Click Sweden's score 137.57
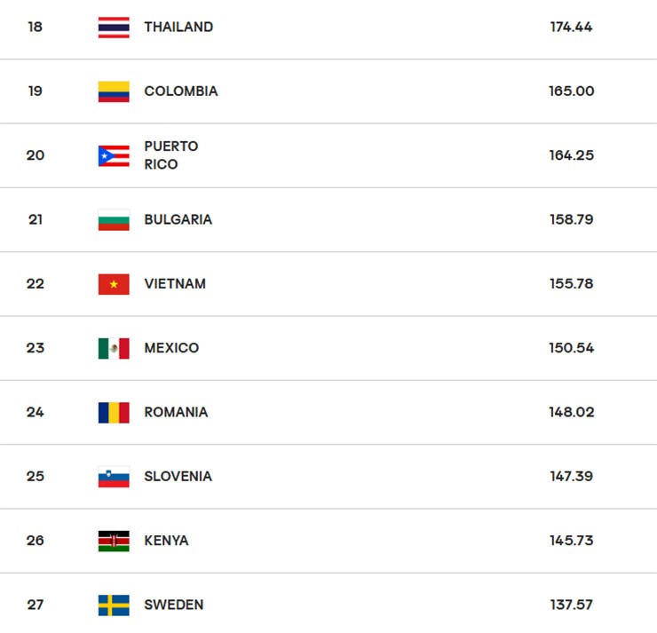The width and height of the screenshot is (657, 633). point(571,605)
